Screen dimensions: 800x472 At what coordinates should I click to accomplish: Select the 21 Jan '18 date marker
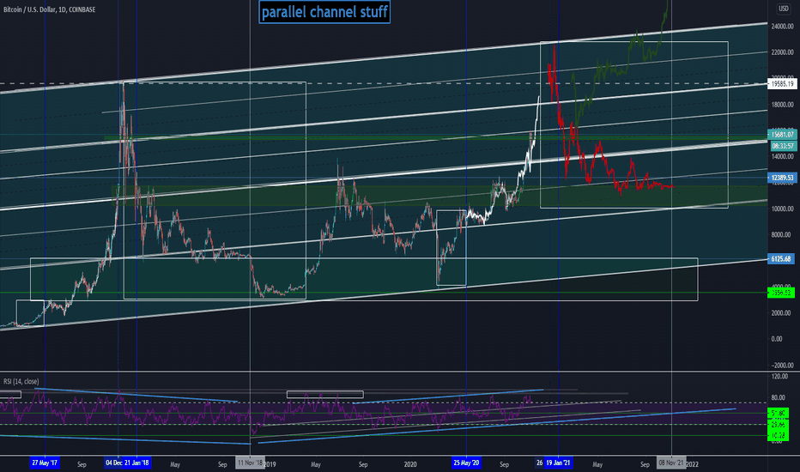pyautogui.click(x=137, y=463)
